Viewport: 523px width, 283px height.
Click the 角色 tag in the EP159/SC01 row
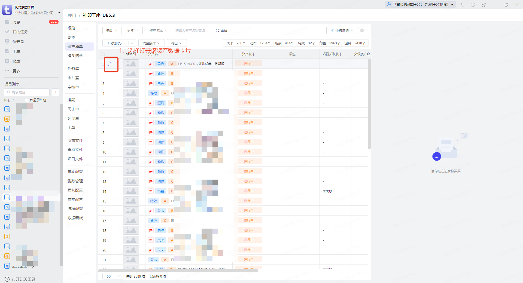(x=161, y=64)
